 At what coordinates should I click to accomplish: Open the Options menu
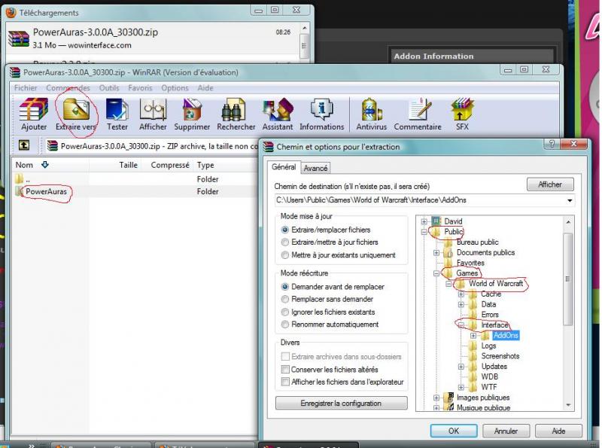coord(175,88)
